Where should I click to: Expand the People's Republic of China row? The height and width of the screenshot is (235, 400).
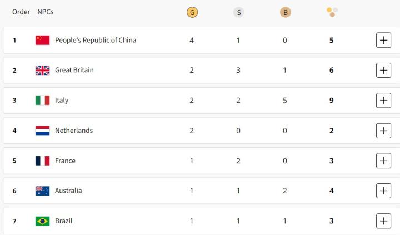[x=383, y=40]
